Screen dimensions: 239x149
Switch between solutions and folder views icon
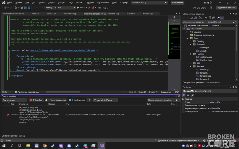tap(195, 18)
